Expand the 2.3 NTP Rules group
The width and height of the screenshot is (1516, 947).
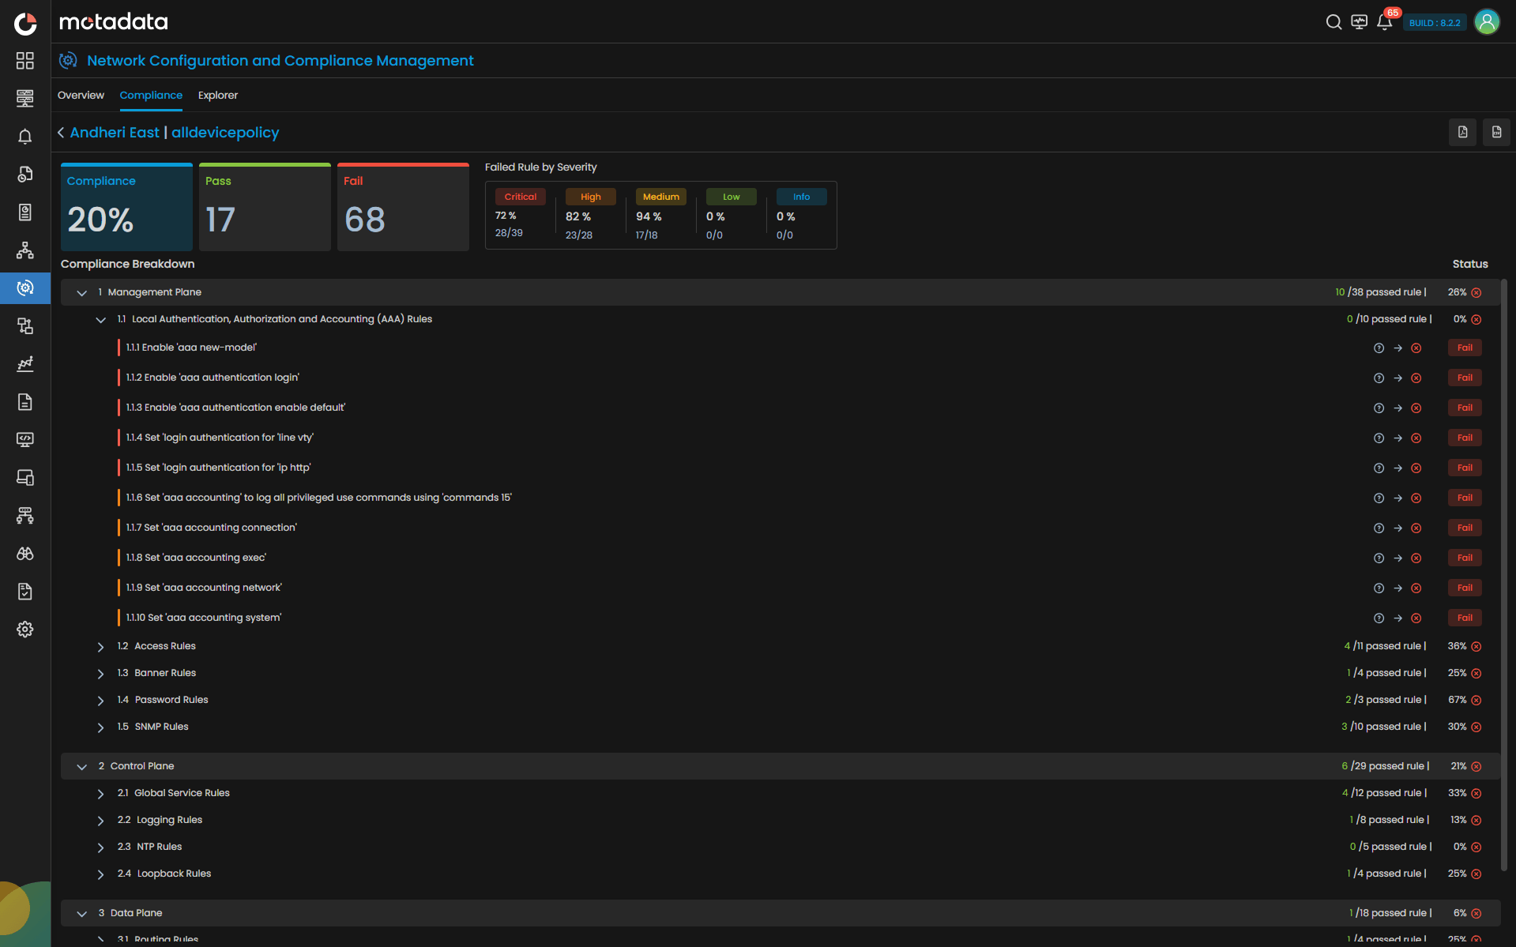tap(100, 847)
